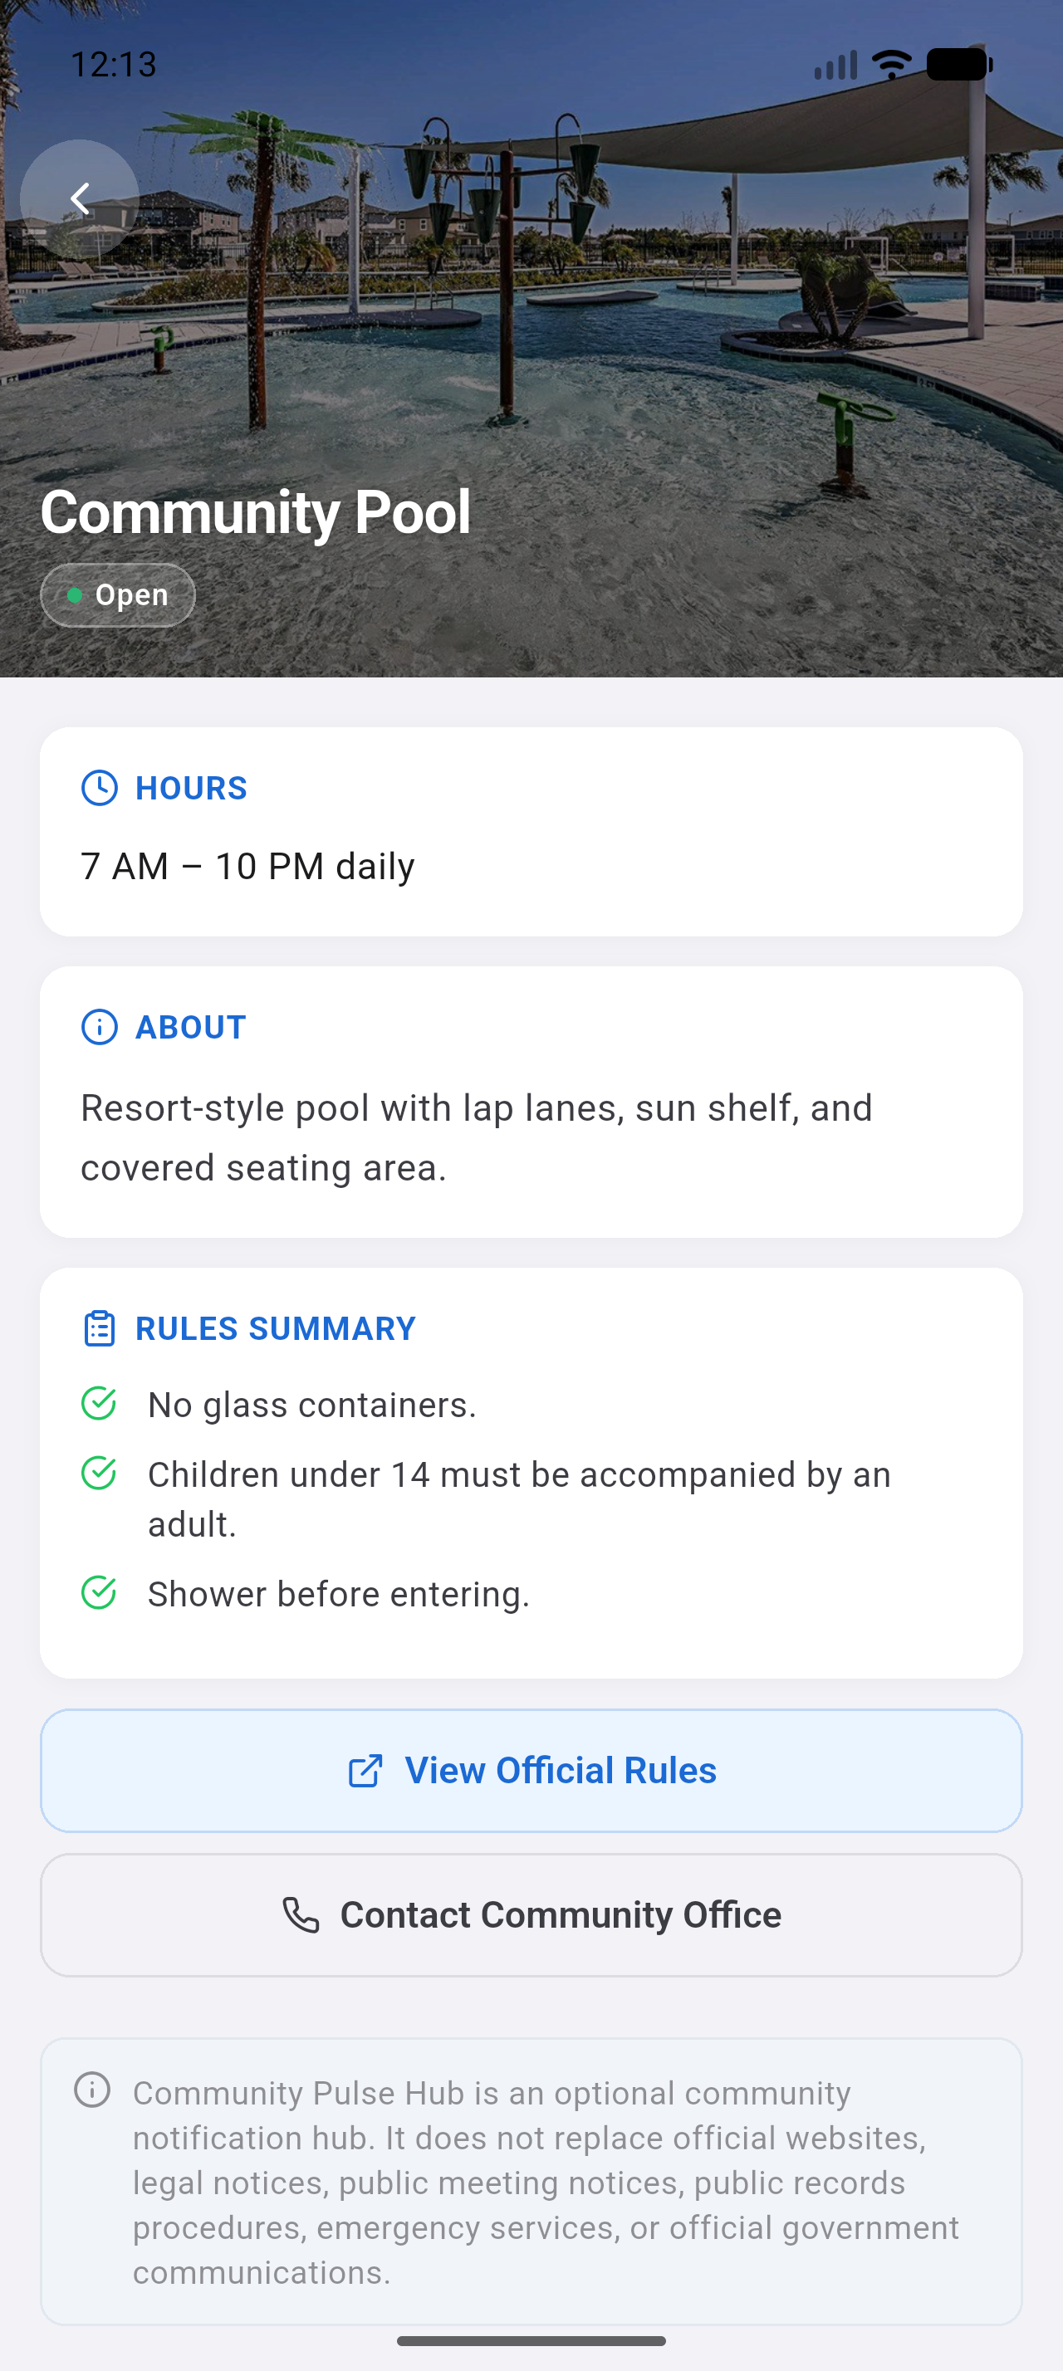The height and width of the screenshot is (2371, 1063).
Task: Click the clock icon beside Hours
Action: click(100, 788)
